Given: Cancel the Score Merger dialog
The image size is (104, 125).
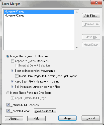Looking at the screenshot, I should pos(91,118).
